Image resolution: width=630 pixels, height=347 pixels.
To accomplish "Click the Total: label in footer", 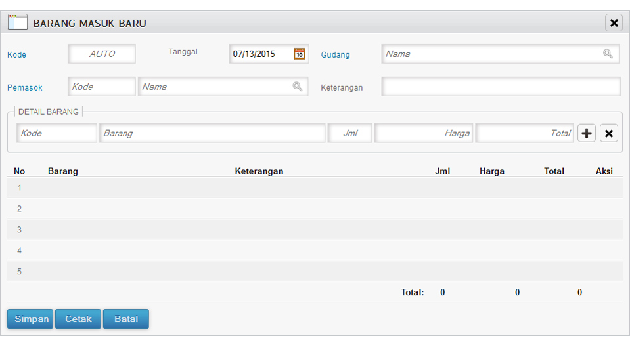I will [413, 292].
